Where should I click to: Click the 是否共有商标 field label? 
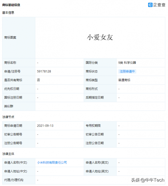coord(13,80)
